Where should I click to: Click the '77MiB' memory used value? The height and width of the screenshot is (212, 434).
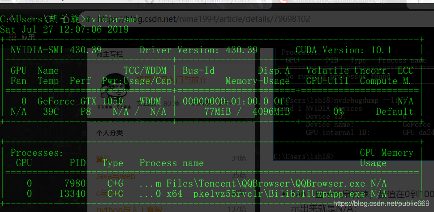[x=218, y=112]
